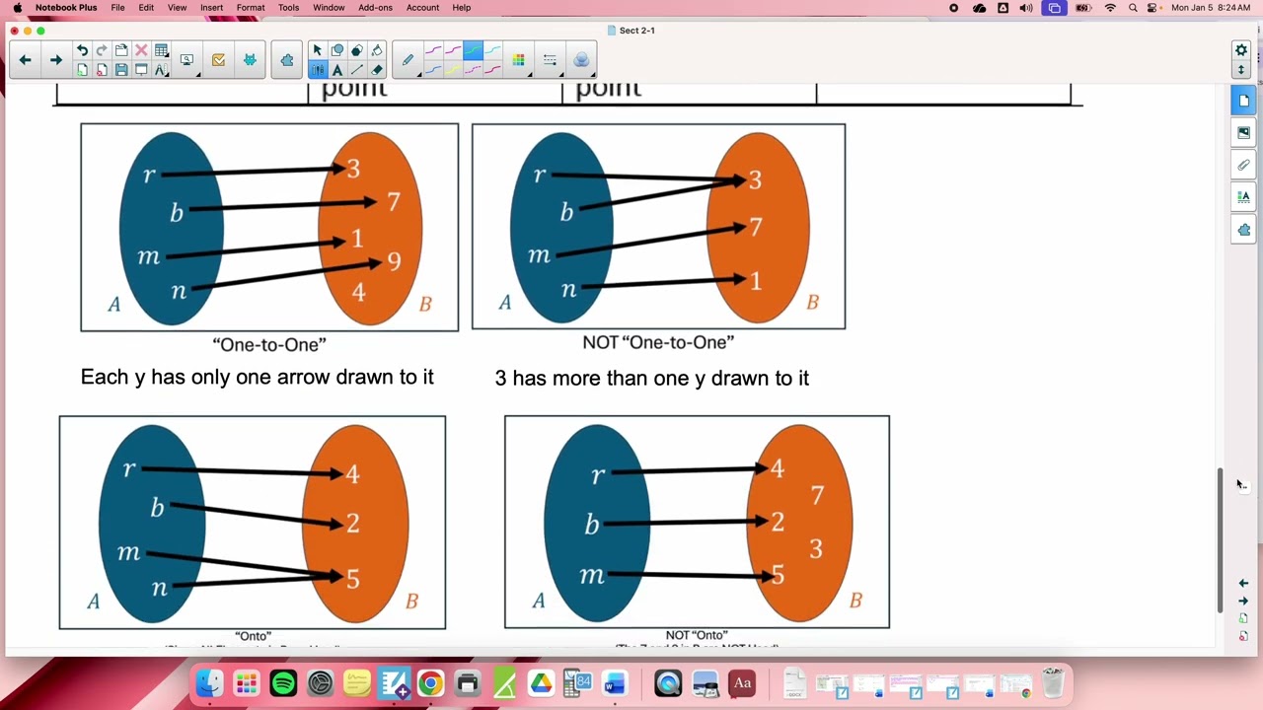Click the Undo icon
This screenshot has height=710, width=1263.
[x=82, y=50]
